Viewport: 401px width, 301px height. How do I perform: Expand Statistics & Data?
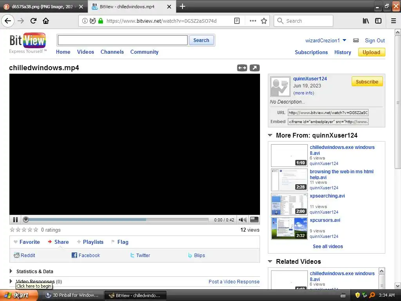click(x=11, y=271)
